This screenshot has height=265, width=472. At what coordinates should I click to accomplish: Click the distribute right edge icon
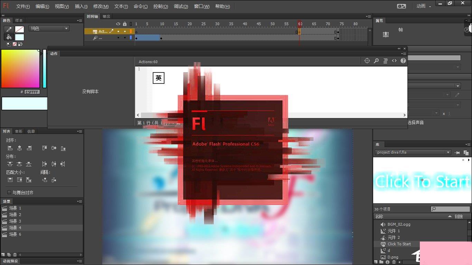pos(63,164)
